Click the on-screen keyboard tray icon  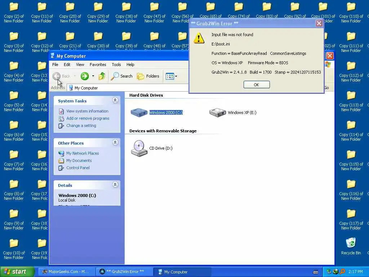point(316,272)
